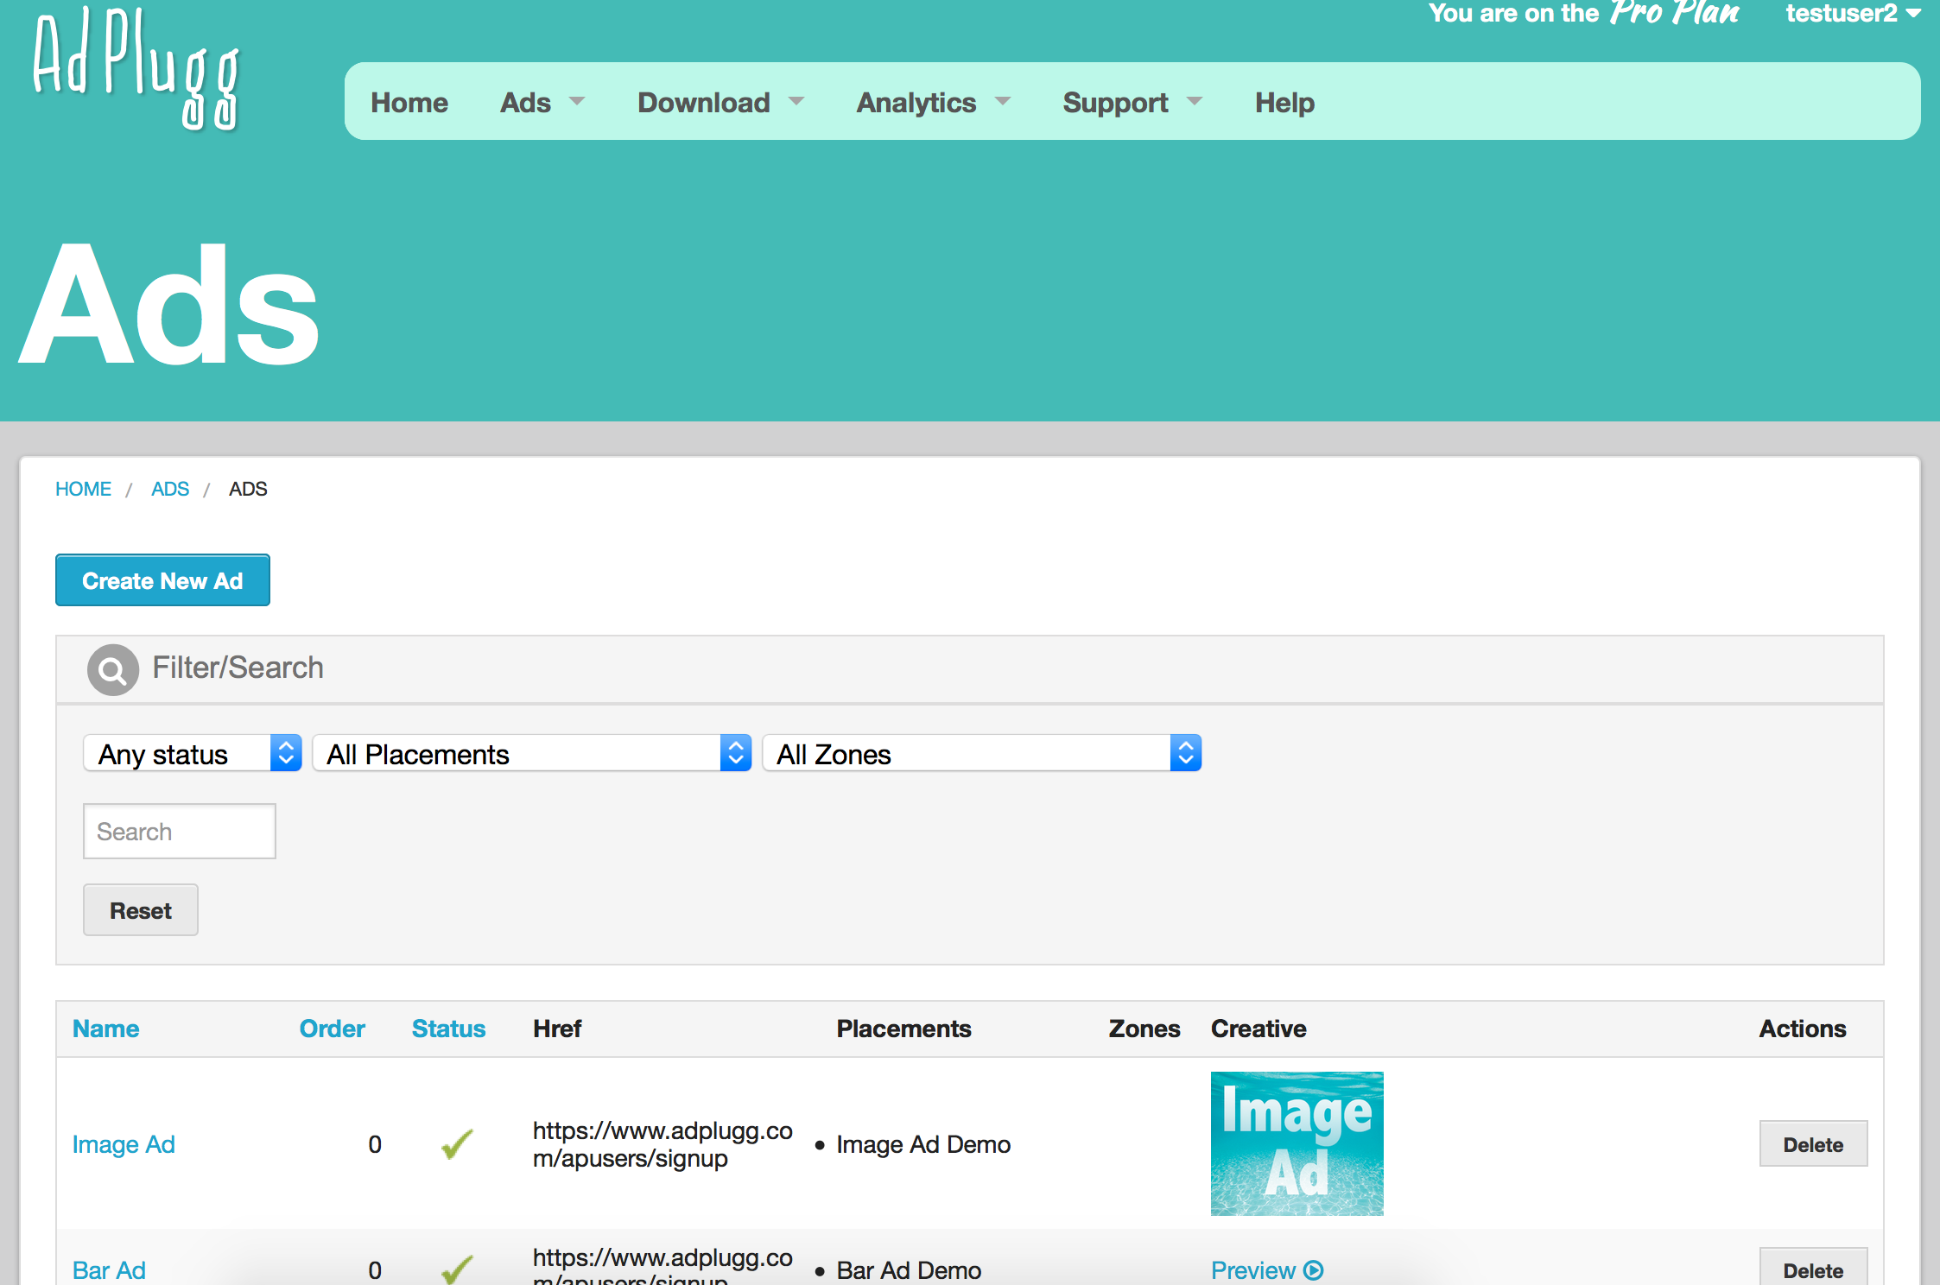Click the Image Ad green checkmark status

coord(457,1144)
